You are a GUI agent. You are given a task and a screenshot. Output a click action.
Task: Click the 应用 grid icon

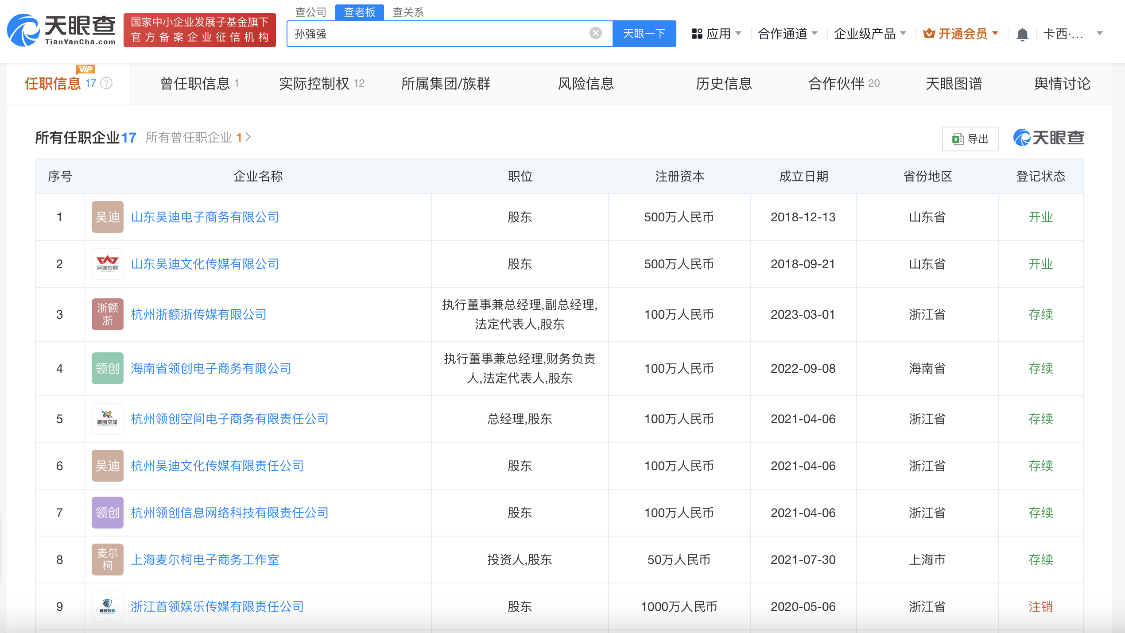click(x=697, y=33)
